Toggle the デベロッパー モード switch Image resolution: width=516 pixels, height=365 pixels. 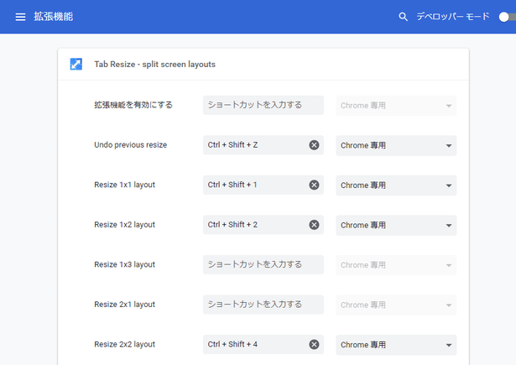tap(507, 17)
